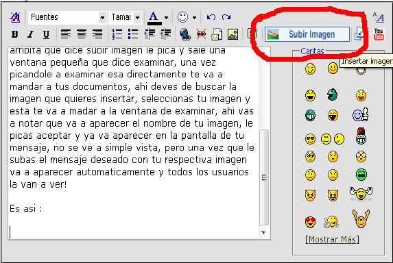Image resolution: width=393 pixels, height=263 pixels.
Task: Click the text 'Es asi :'
Action: [x=26, y=208]
